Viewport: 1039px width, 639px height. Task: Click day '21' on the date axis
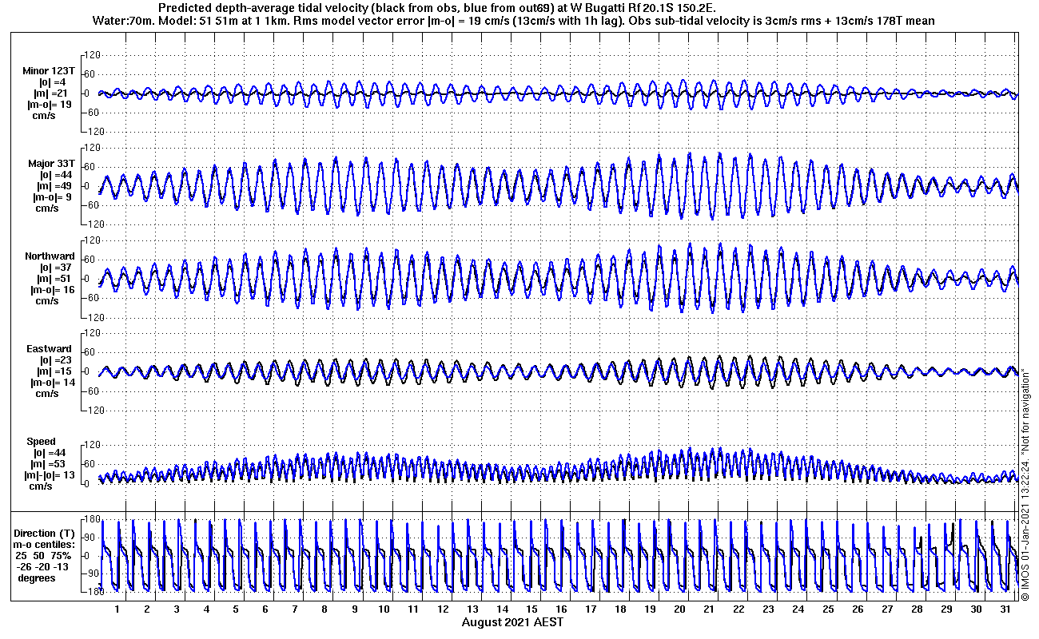tap(709, 609)
